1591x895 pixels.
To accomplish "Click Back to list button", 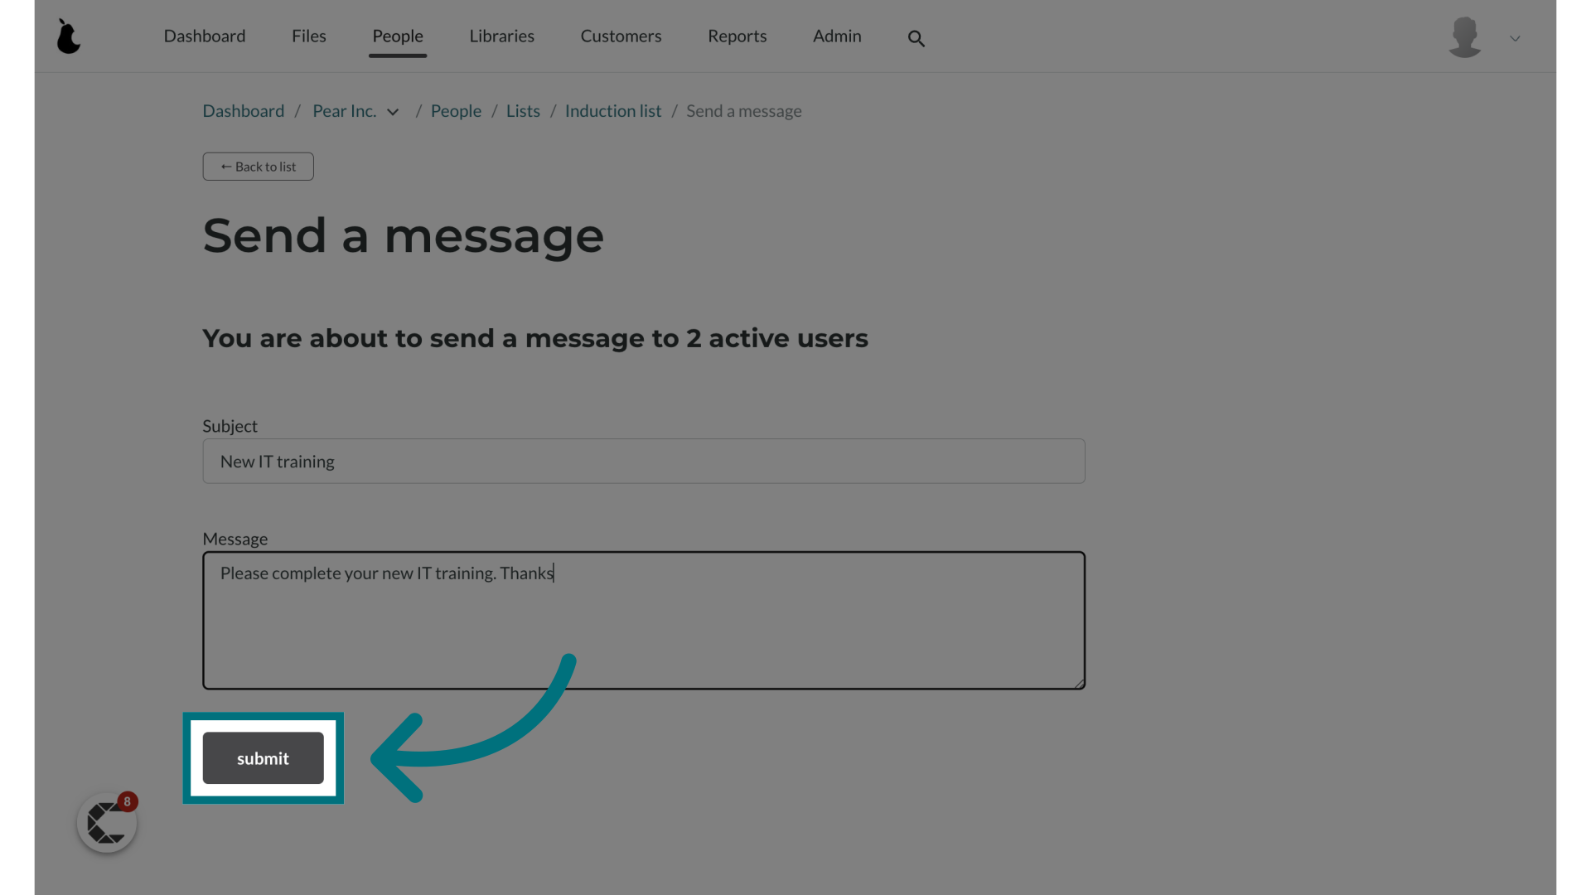I will click(258, 165).
